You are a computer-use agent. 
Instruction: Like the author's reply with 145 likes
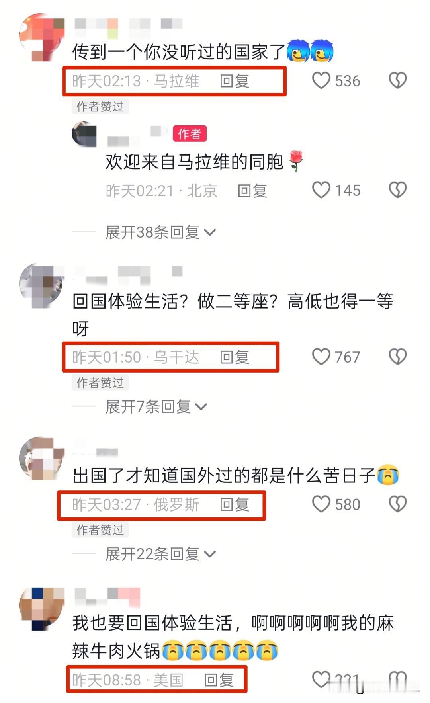[321, 190]
